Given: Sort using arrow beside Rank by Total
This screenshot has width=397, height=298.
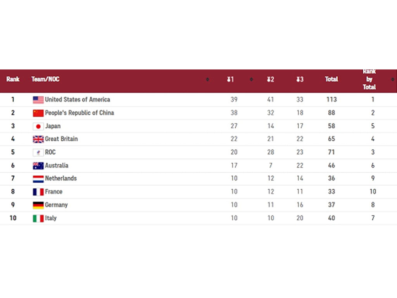Looking at the screenshot, I should pos(393,80).
